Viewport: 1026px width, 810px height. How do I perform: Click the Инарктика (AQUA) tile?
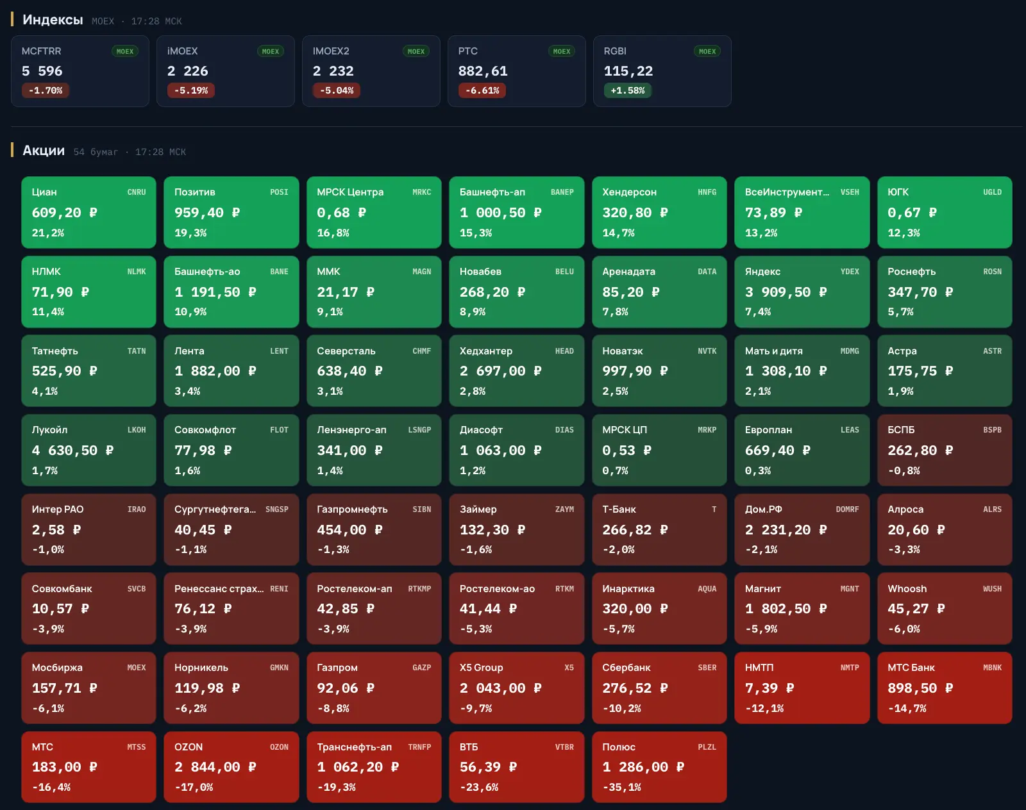tap(659, 608)
